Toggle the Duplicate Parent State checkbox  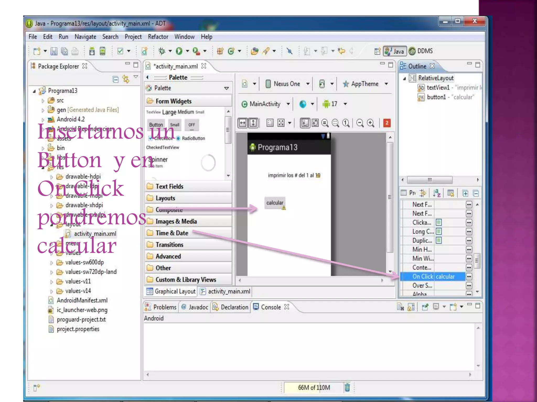439,240
